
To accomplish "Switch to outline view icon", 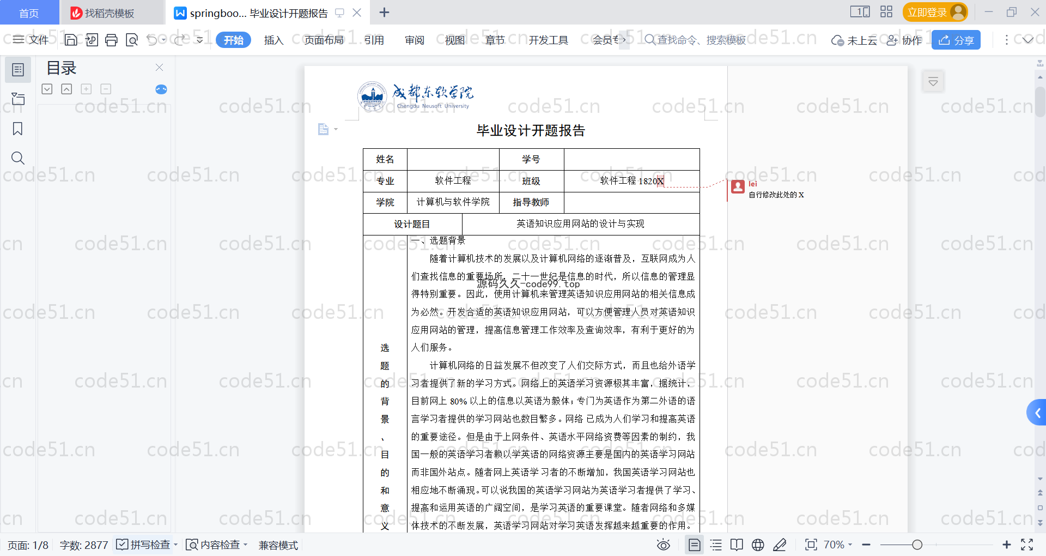I will coord(716,545).
